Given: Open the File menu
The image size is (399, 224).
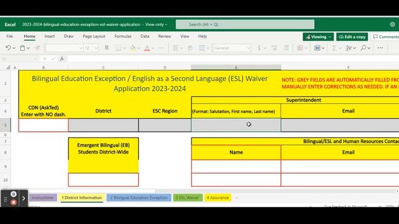Looking at the screenshot, I should (10, 36).
